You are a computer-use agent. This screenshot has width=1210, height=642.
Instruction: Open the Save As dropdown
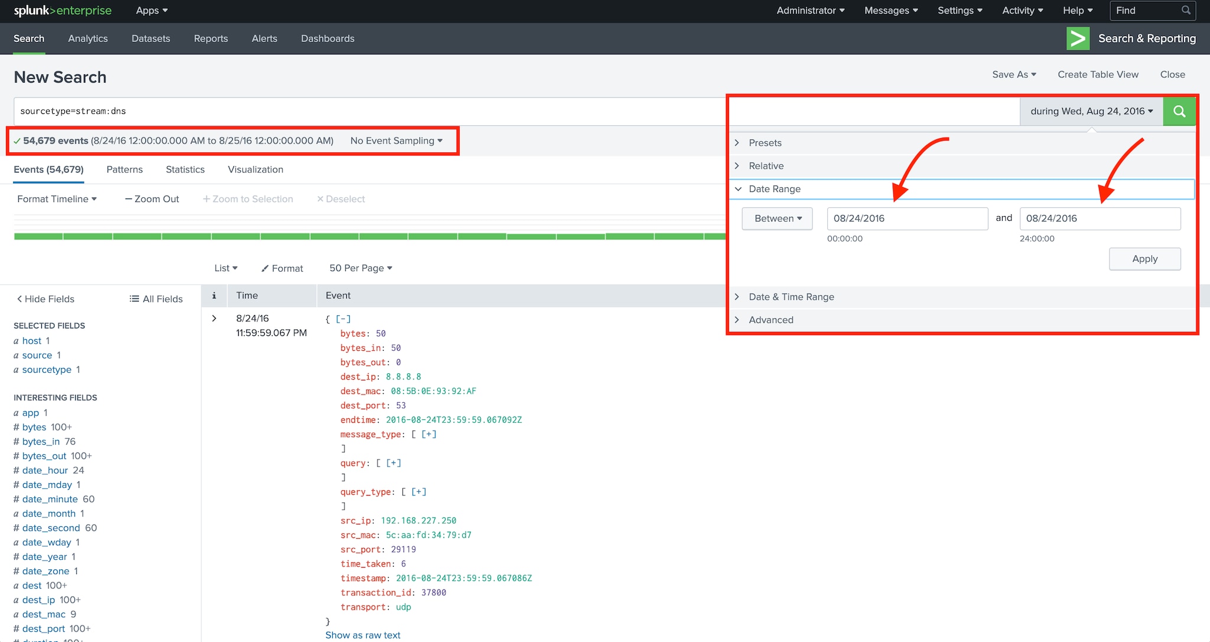pyautogui.click(x=1014, y=74)
